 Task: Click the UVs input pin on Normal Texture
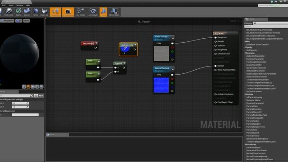(x=156, y=75)
